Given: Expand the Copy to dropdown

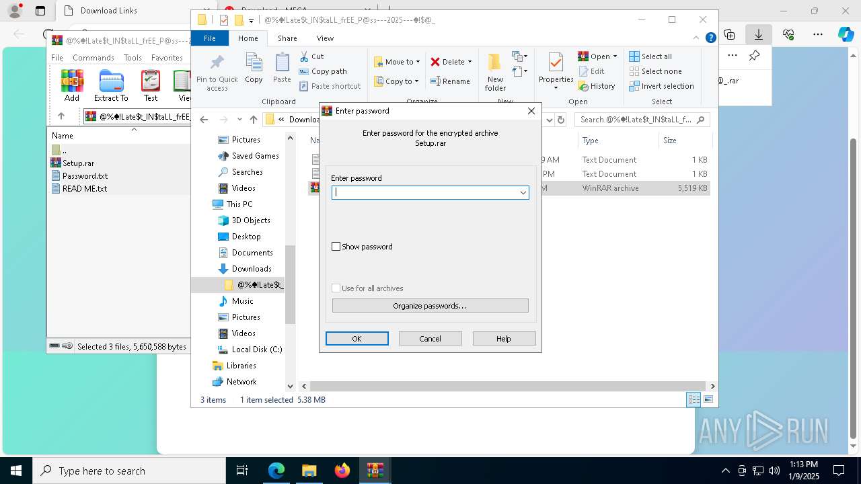Looking at the screenshot, I should tap(416, 81).
